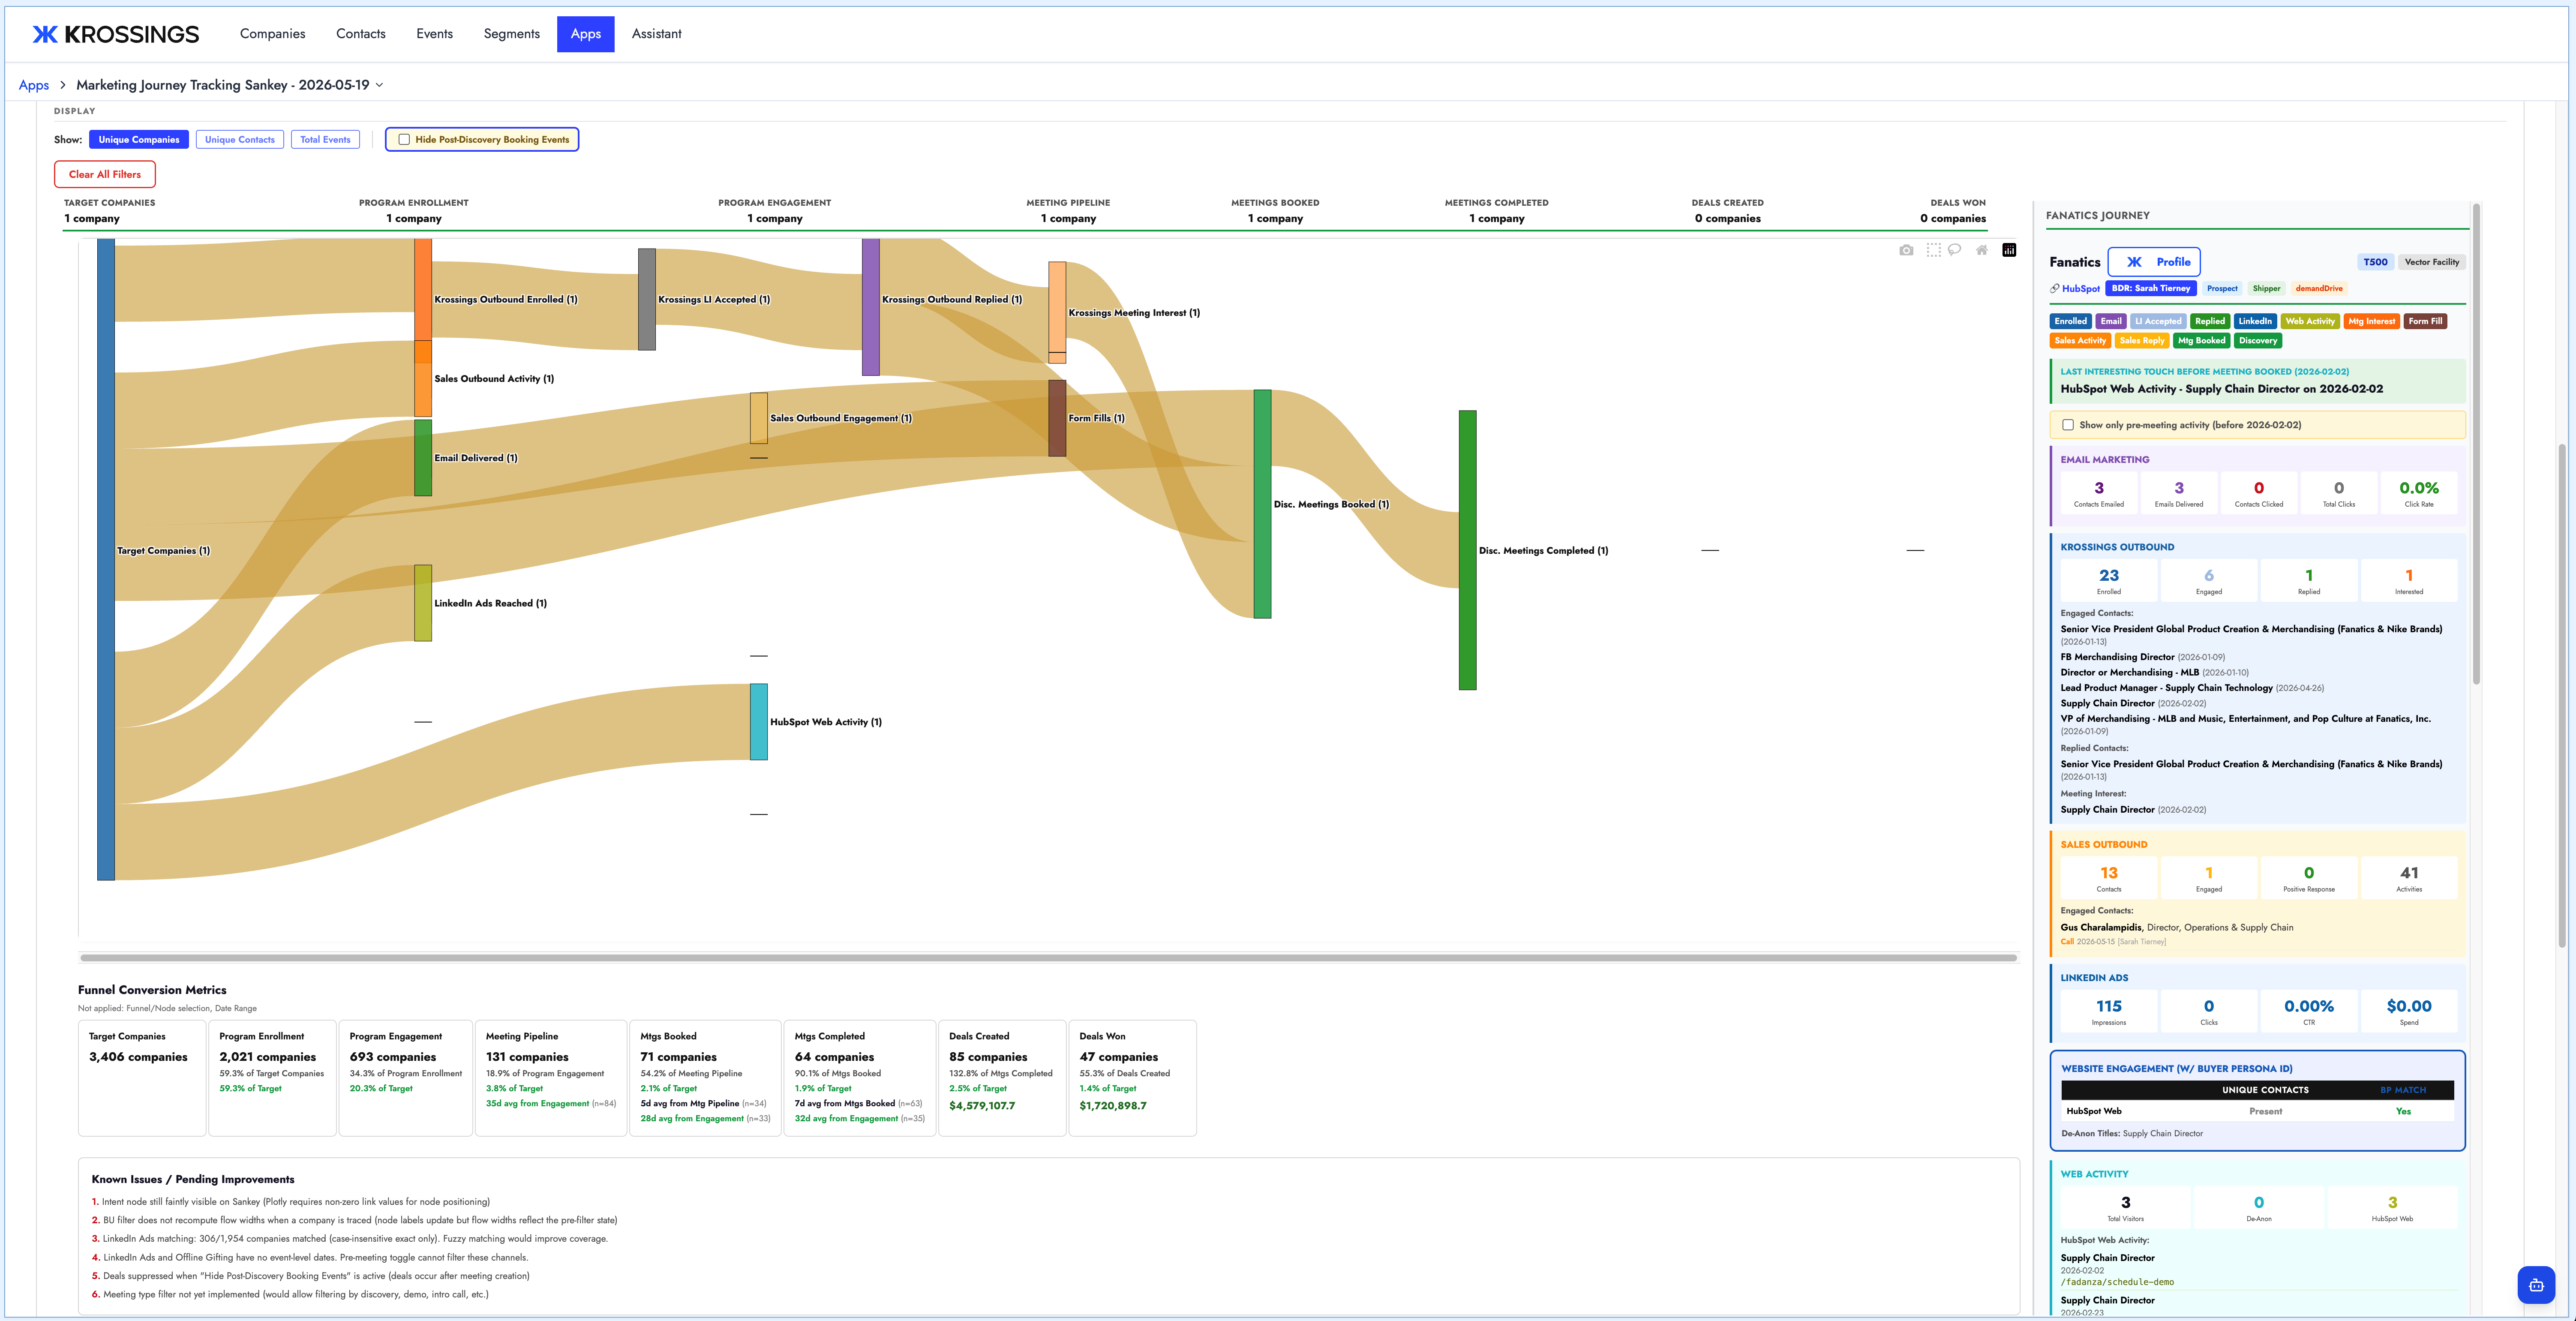
Task: Click the Clear All Filters button
Action: point(105,174)
